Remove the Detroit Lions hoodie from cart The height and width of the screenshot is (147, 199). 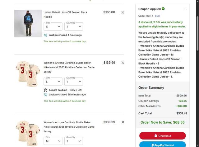[123, 12]
